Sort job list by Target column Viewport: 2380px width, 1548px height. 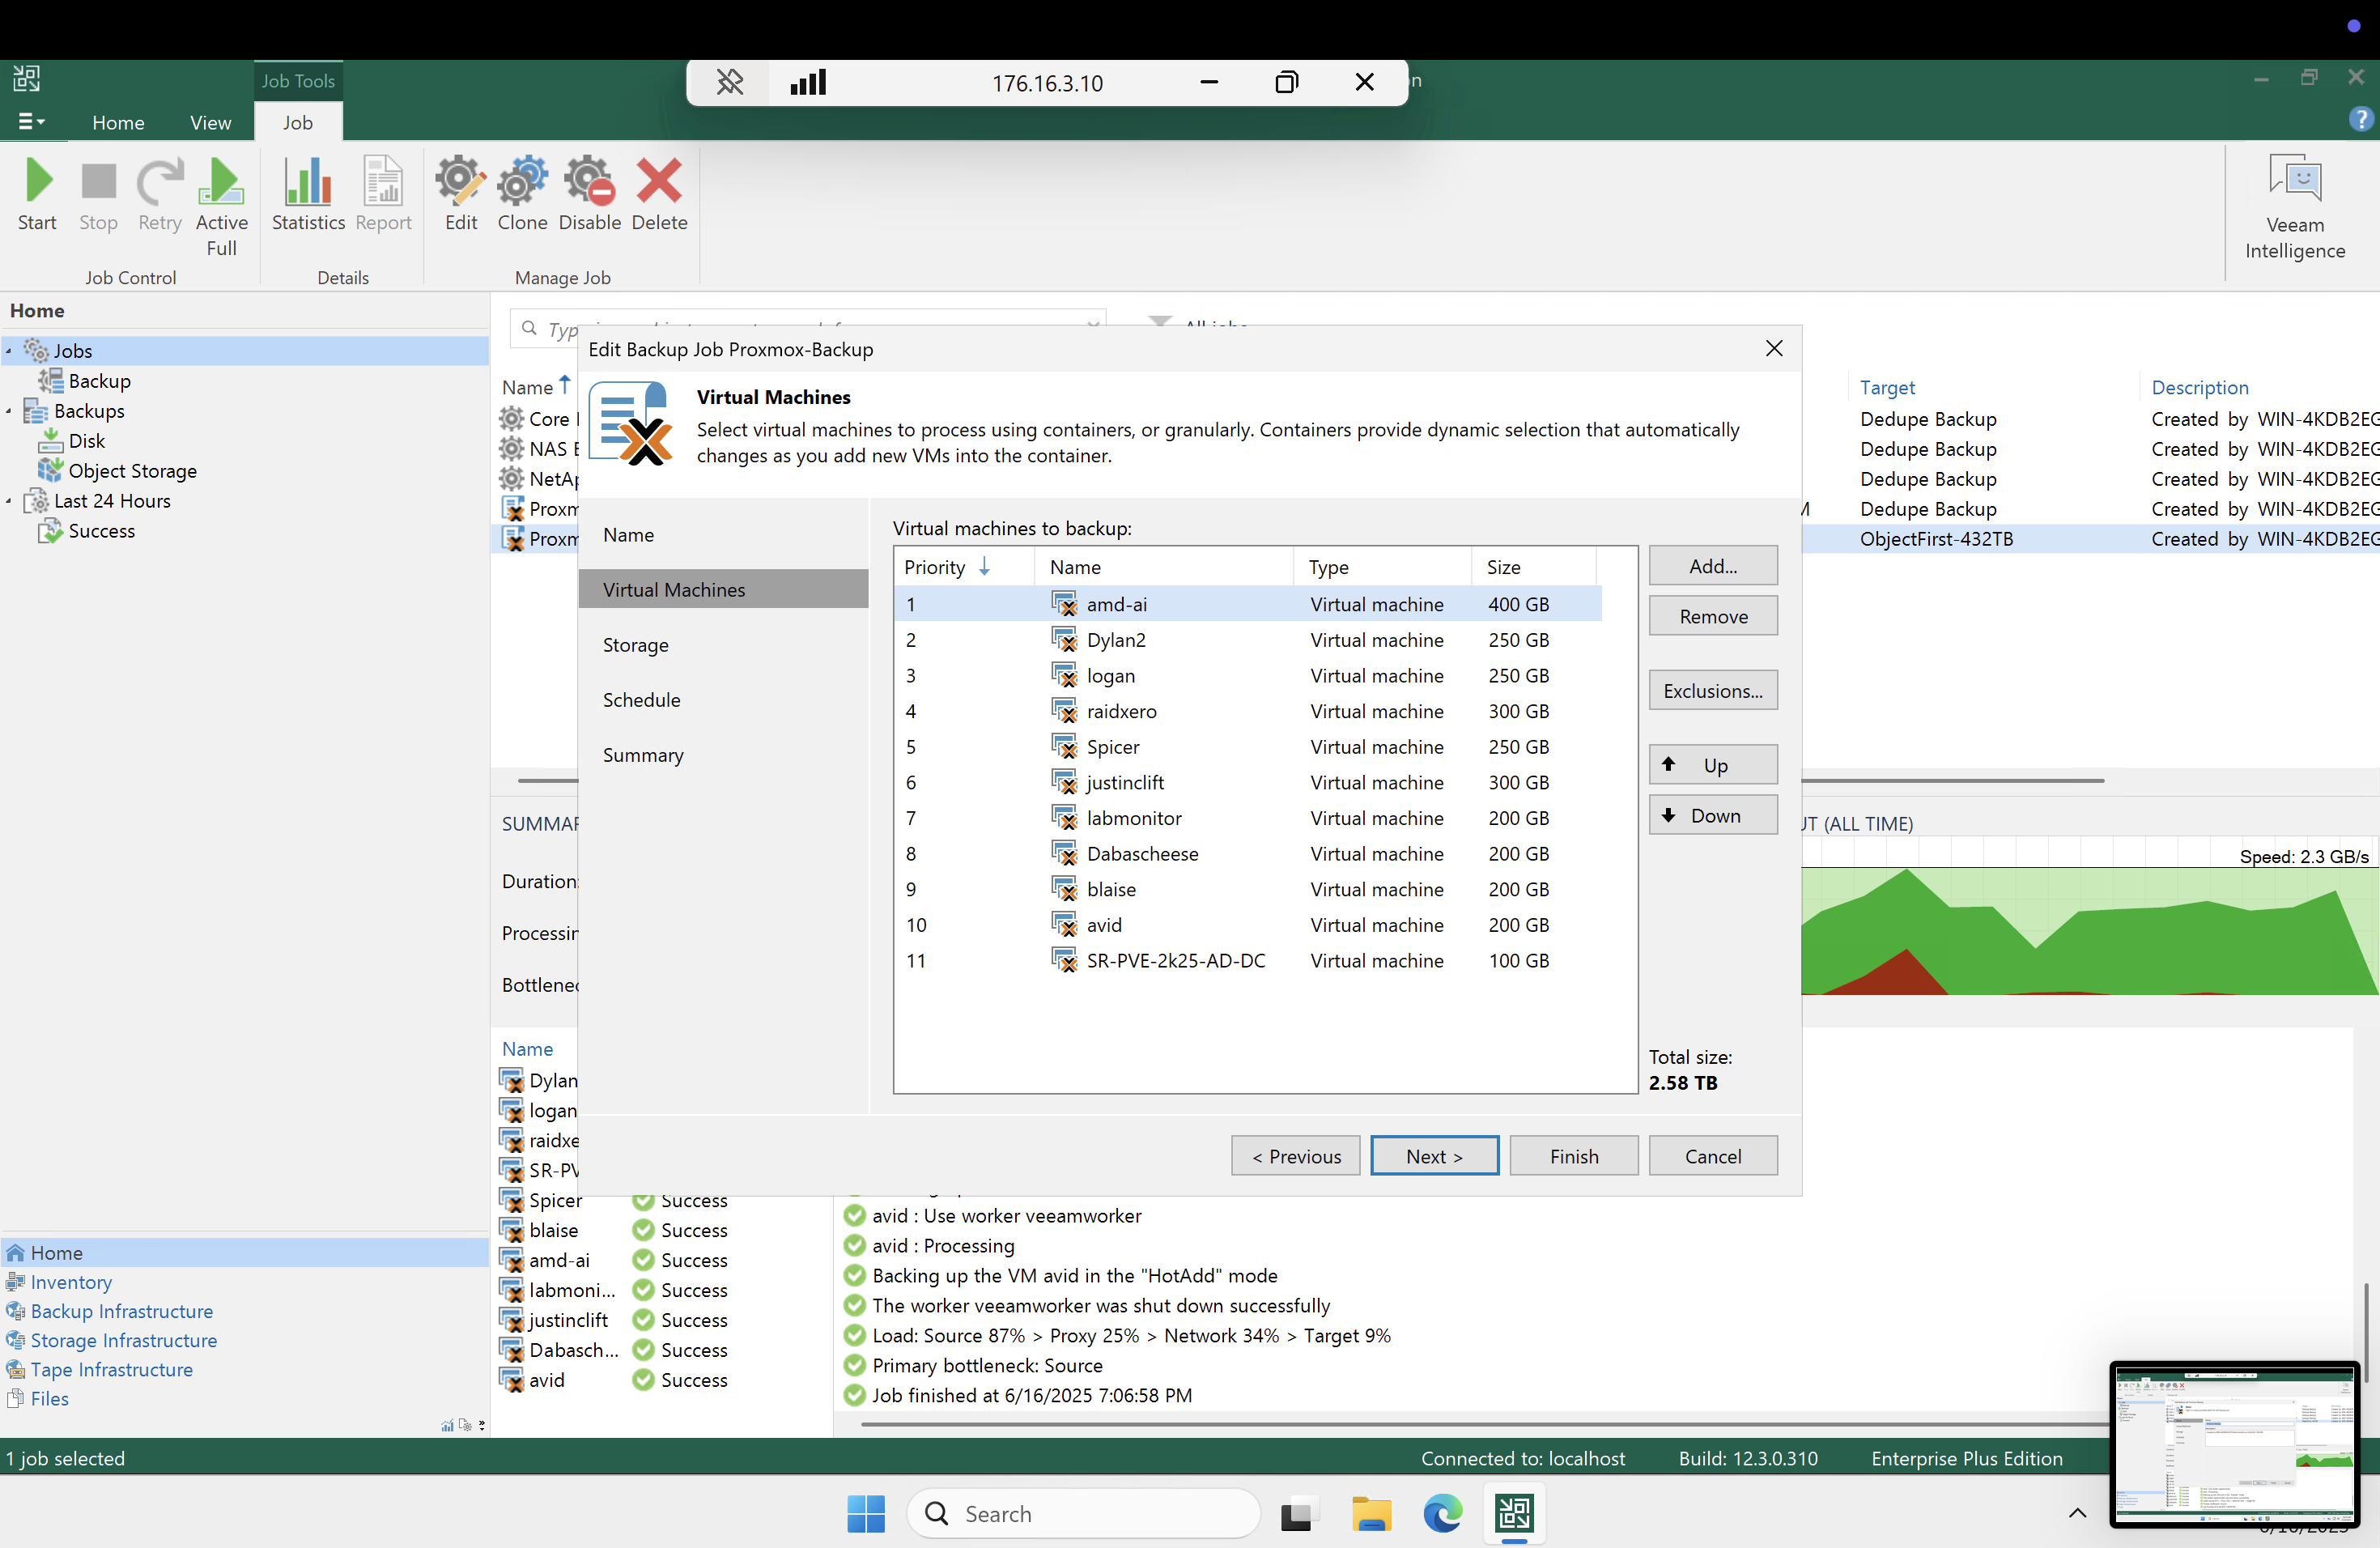point(1887,387)
